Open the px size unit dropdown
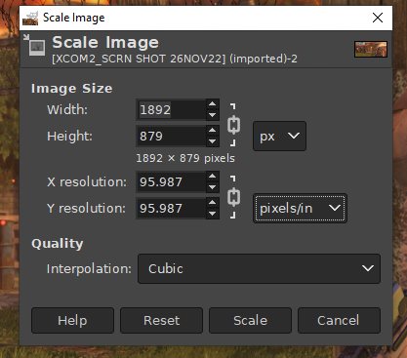This screenshot has height=358, width=407. 279,136
